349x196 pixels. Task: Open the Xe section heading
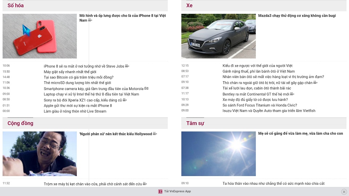[189, 5]
